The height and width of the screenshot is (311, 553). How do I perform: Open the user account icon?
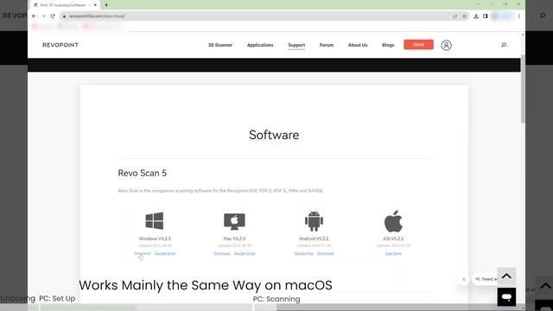(446, 45)
